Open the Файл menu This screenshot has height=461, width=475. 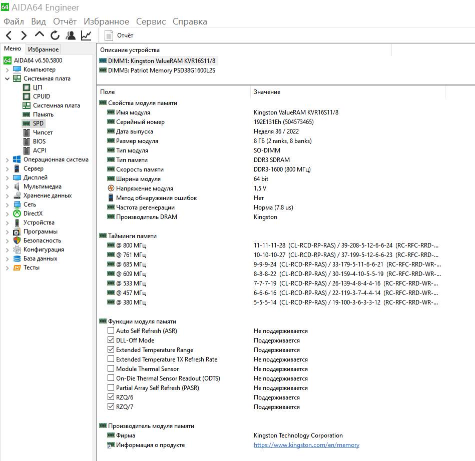(x=14, y=21)
